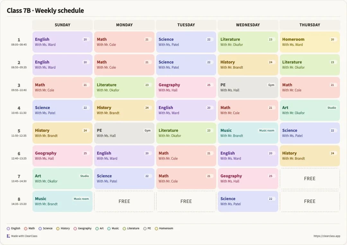Open Monday PE lesson with Ms. Hall
The width and height of the screenshot is (347, 245).
tap(124, 133)
